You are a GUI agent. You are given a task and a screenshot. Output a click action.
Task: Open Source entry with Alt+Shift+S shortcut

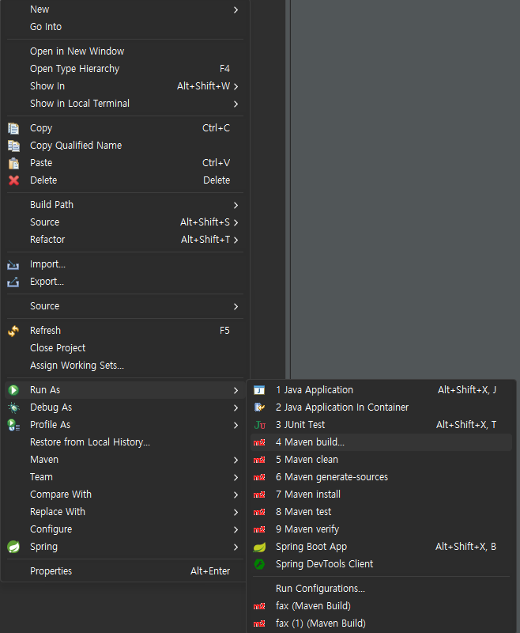[125, 222]
